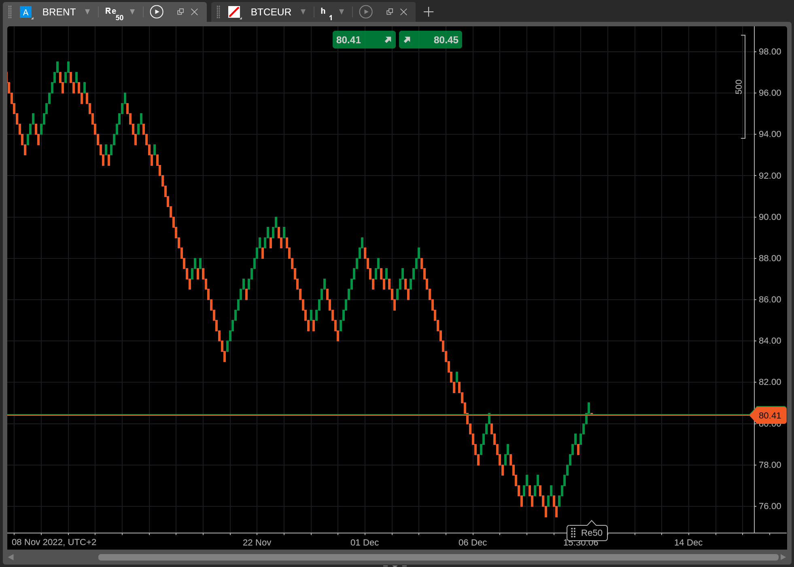Click the 94.00 price axis label

point(770,134)
